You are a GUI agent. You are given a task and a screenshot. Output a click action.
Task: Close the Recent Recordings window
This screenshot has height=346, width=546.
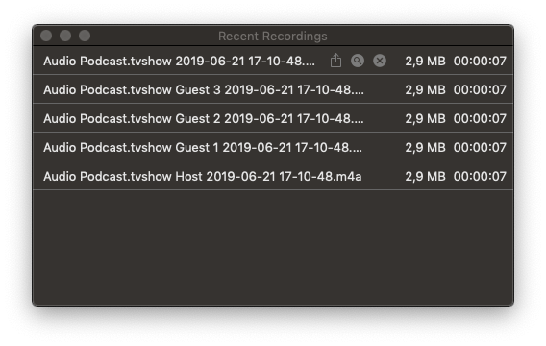click(x=46, y=36)
